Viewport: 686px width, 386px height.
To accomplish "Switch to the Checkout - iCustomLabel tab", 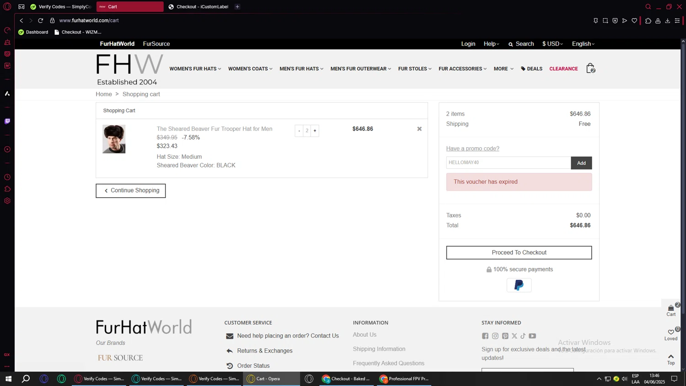I will point(198,7).
